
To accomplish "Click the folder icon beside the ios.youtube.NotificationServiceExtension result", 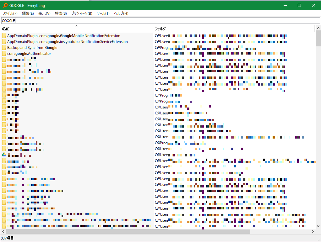I will (x=4, y=42).
